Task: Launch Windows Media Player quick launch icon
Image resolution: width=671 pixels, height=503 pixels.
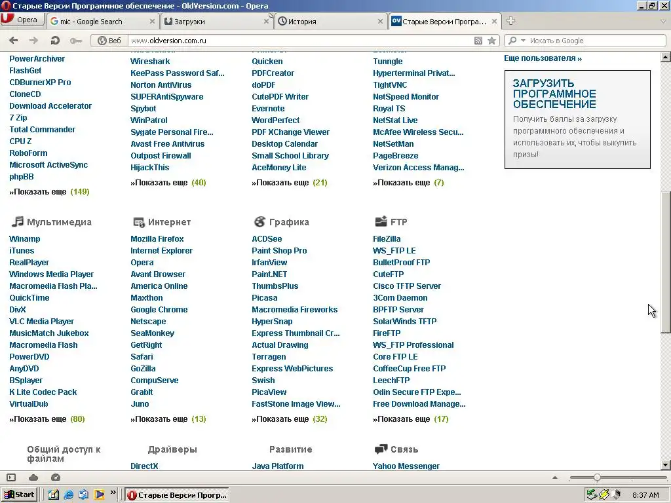Action: tap(100, 494)
